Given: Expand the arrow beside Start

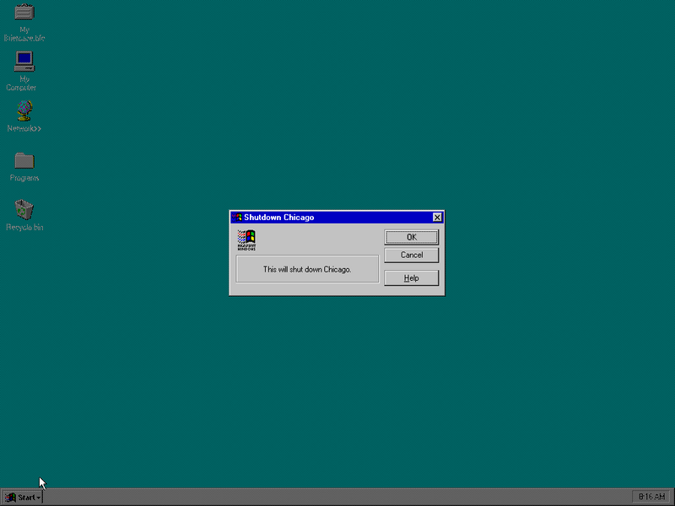Looking at the screenshot, I should (39, 498).
